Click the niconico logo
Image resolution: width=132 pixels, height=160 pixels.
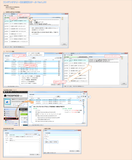coord(11,96)
